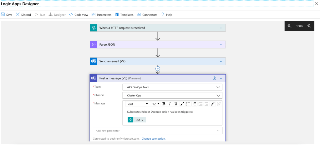This screenshot has height=145, width=320.
Task: Zoom out on the designer canvas
Action: click(309, 26)
